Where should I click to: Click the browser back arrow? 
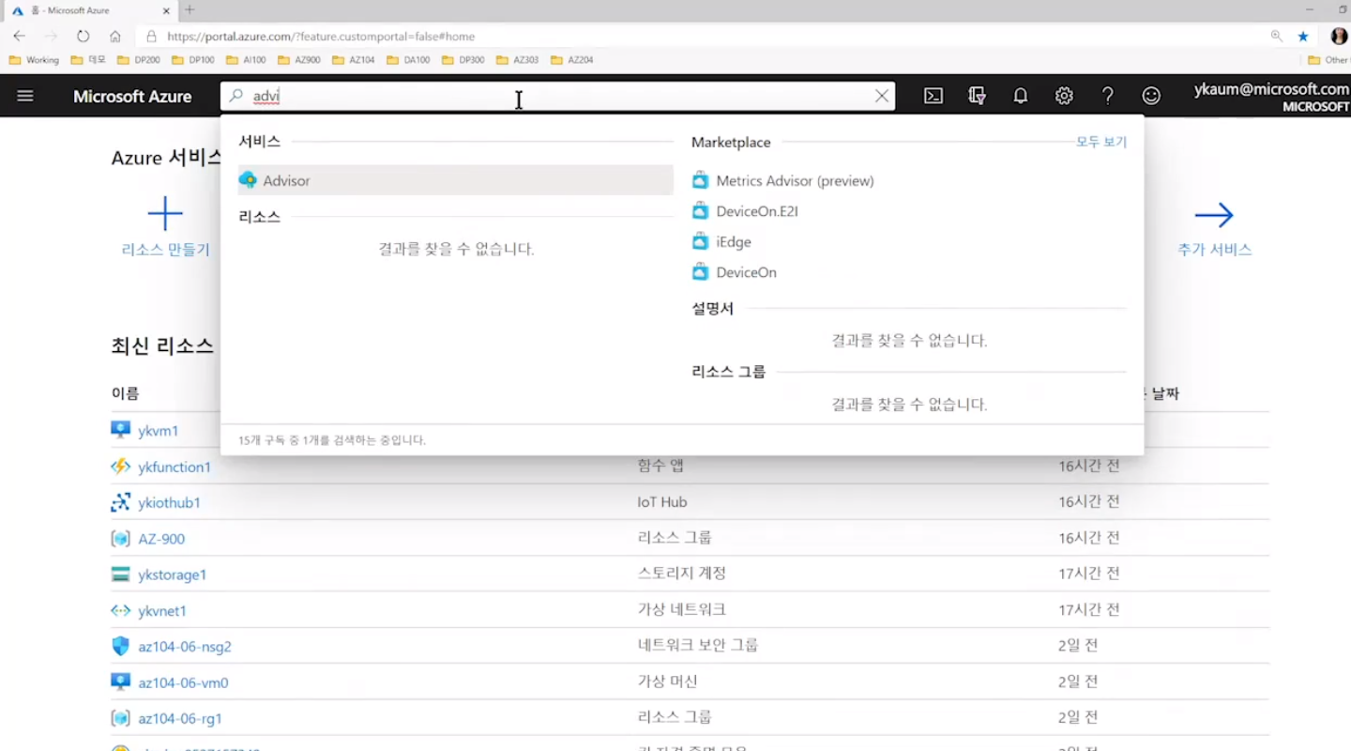[20, 36]
